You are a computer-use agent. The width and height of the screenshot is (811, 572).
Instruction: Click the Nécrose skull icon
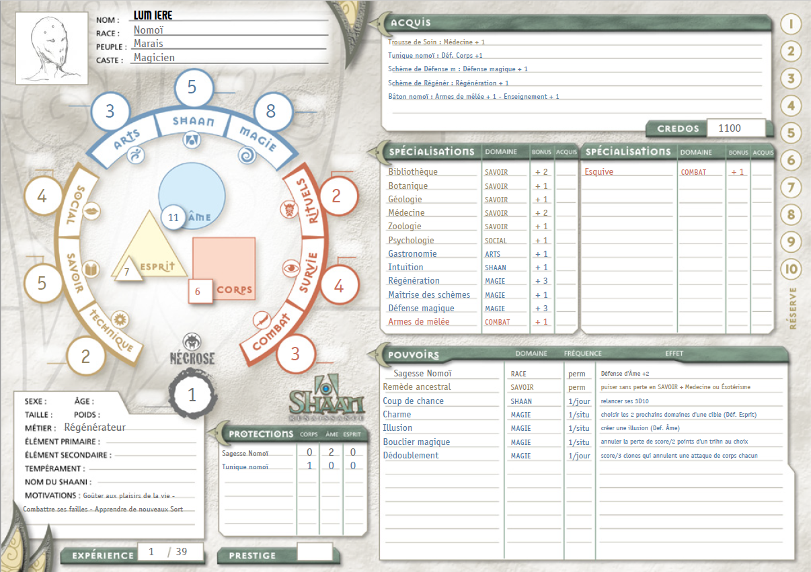tap(192, 341)
